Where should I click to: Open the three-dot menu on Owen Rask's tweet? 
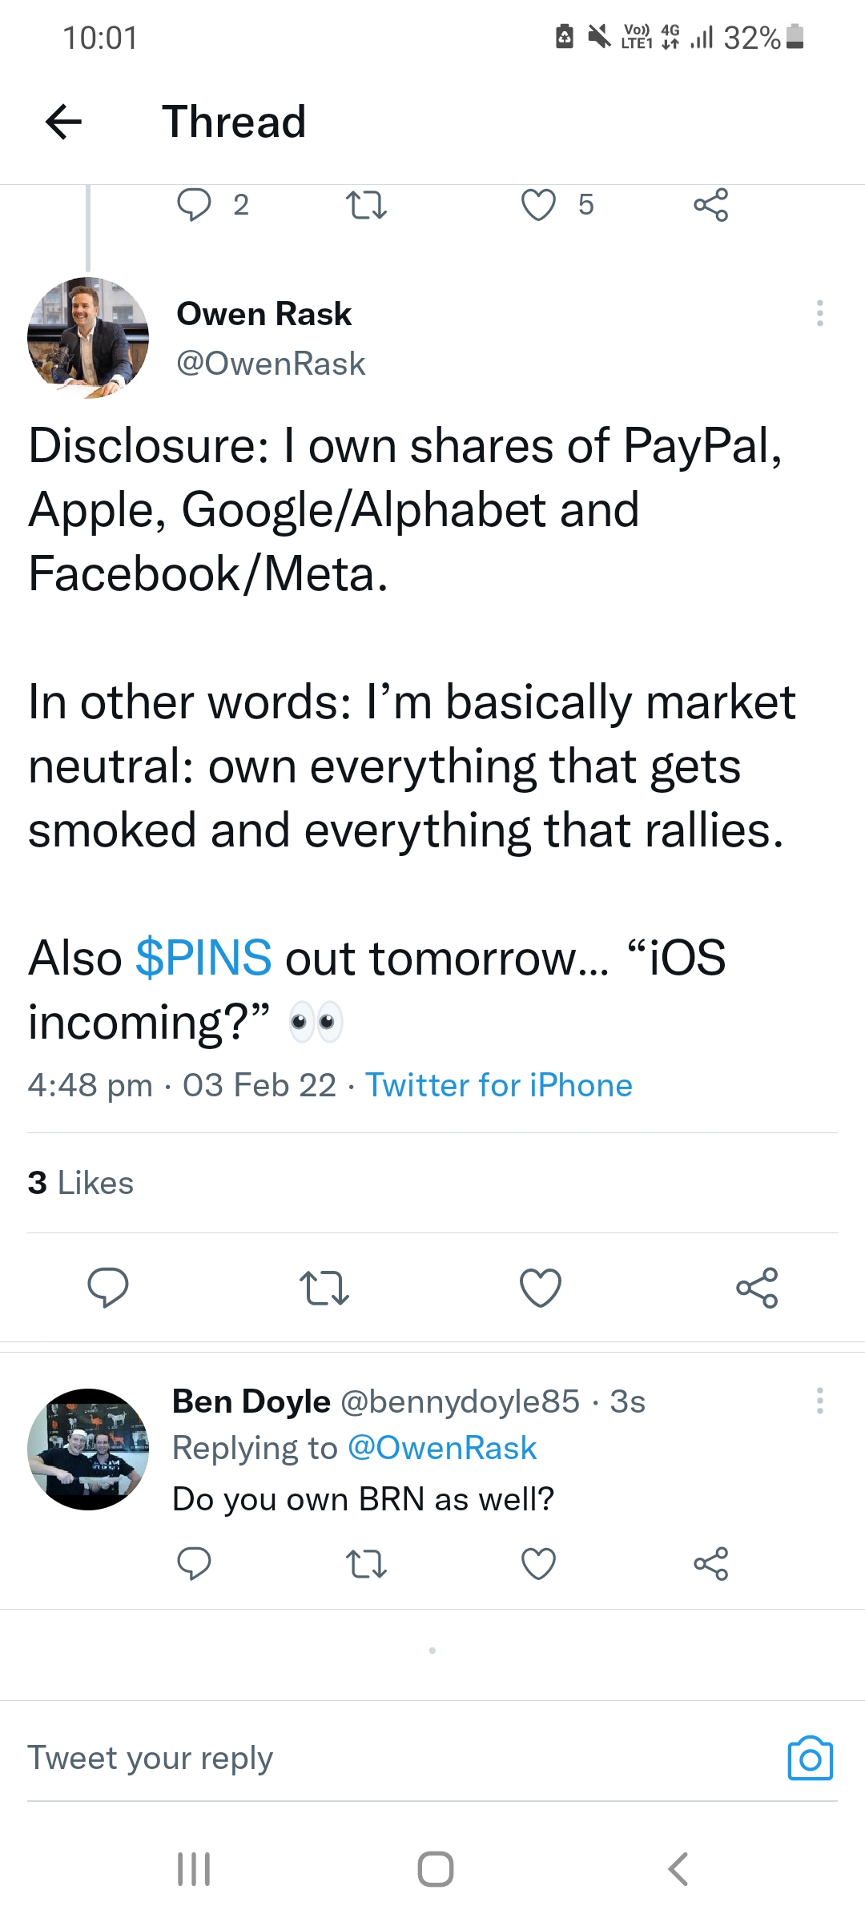tap(819, 313)
